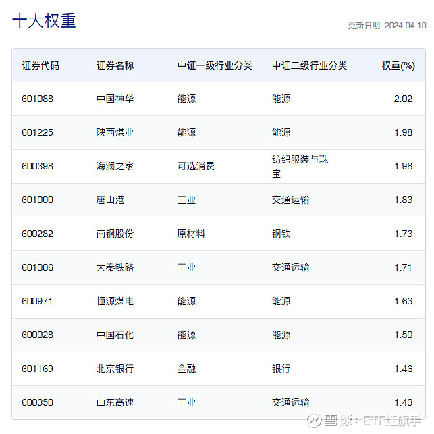Image resolution: width=434 pixels, height=434 pixels.
Task: Select stock name 唐山港
Action: (x=110, y=200)
